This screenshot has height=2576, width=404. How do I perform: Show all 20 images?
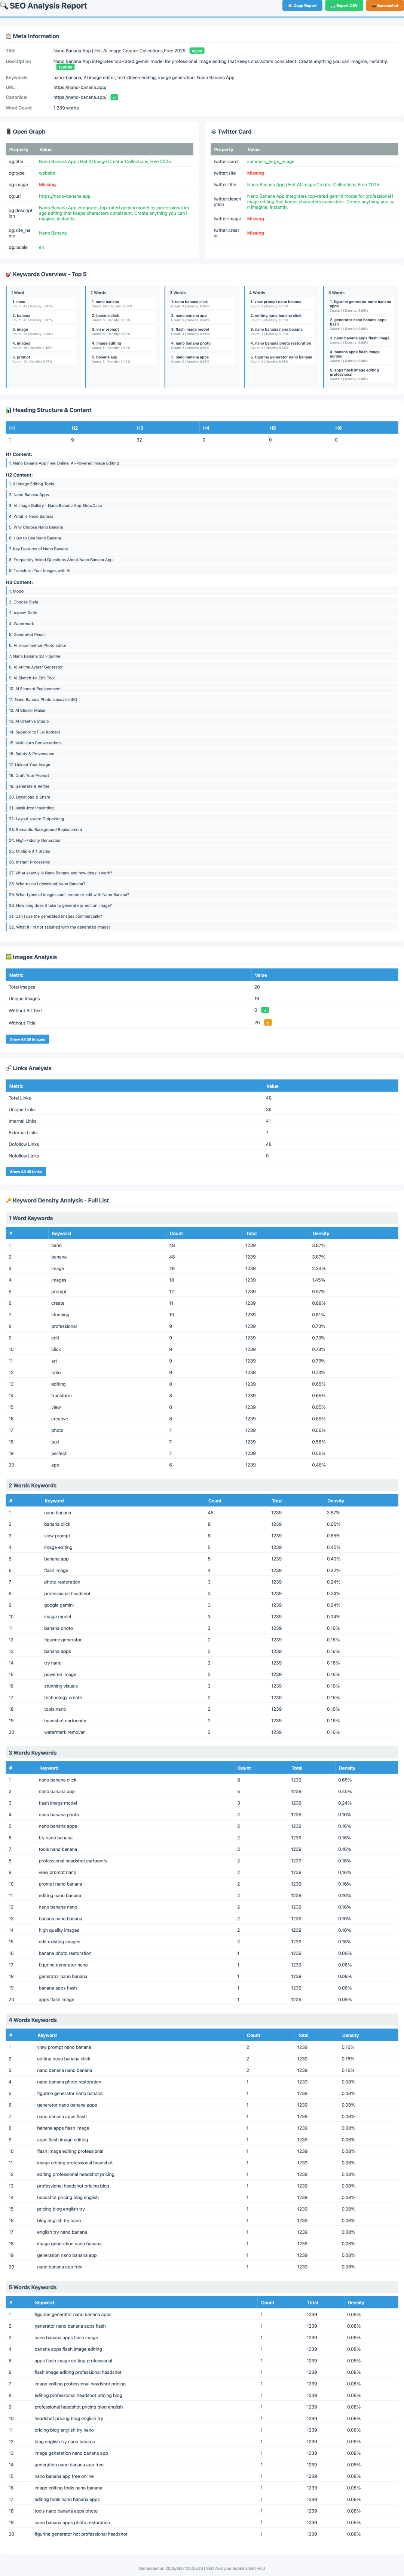point(27,1039)
